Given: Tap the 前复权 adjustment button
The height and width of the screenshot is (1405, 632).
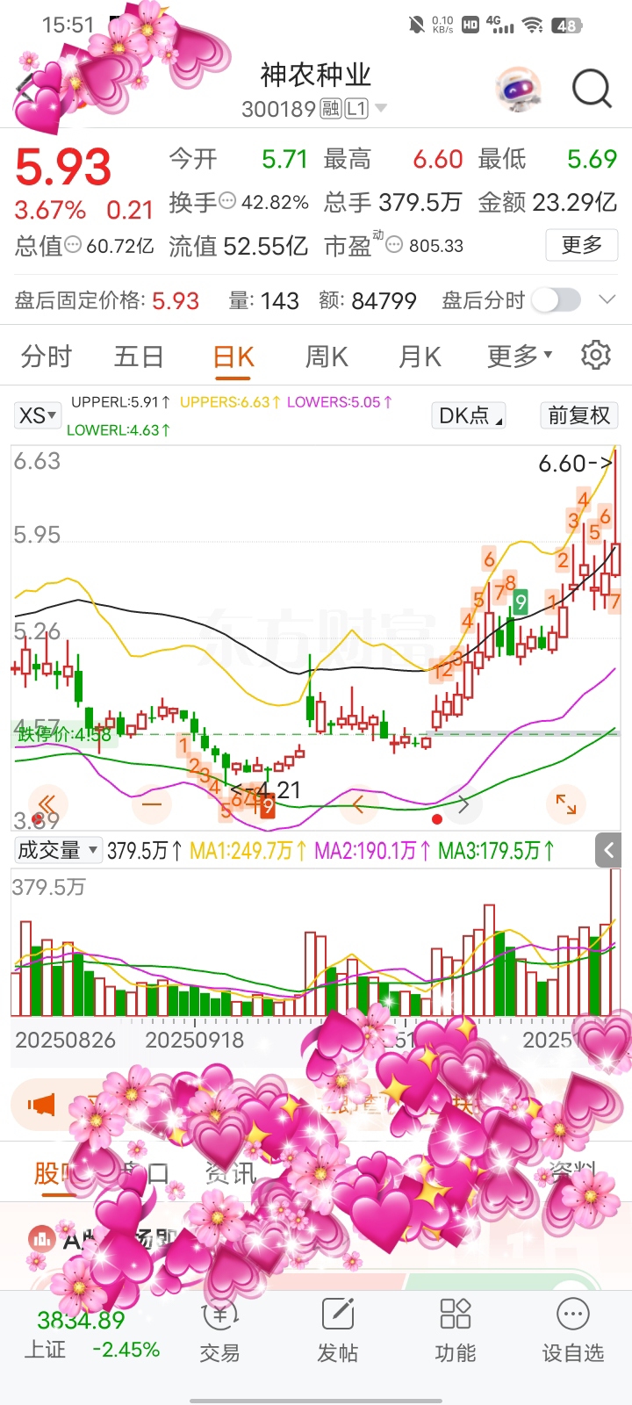Looking at the screenshot, I should 579,415.
